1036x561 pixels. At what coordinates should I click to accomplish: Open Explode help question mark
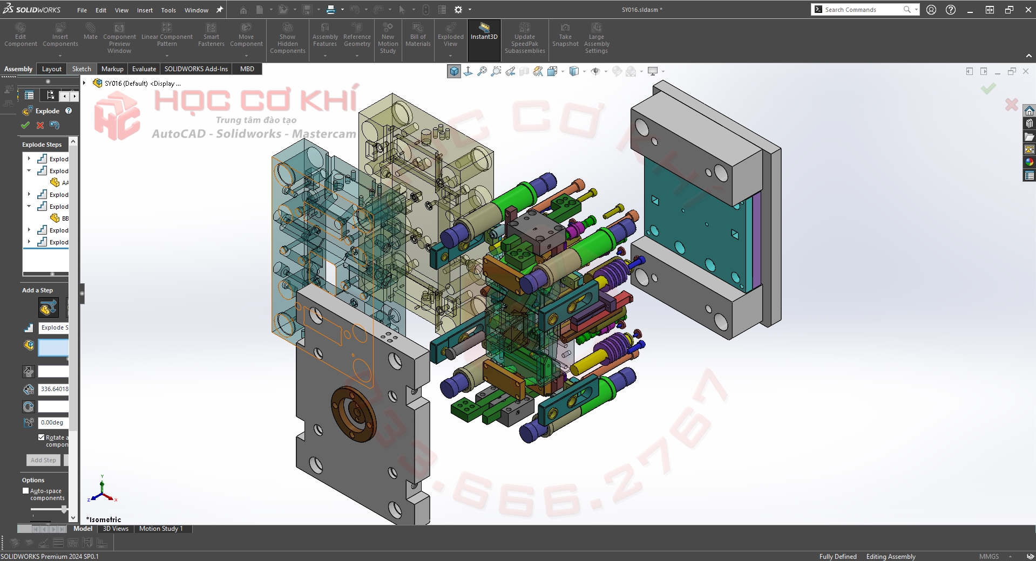[69, 111]
